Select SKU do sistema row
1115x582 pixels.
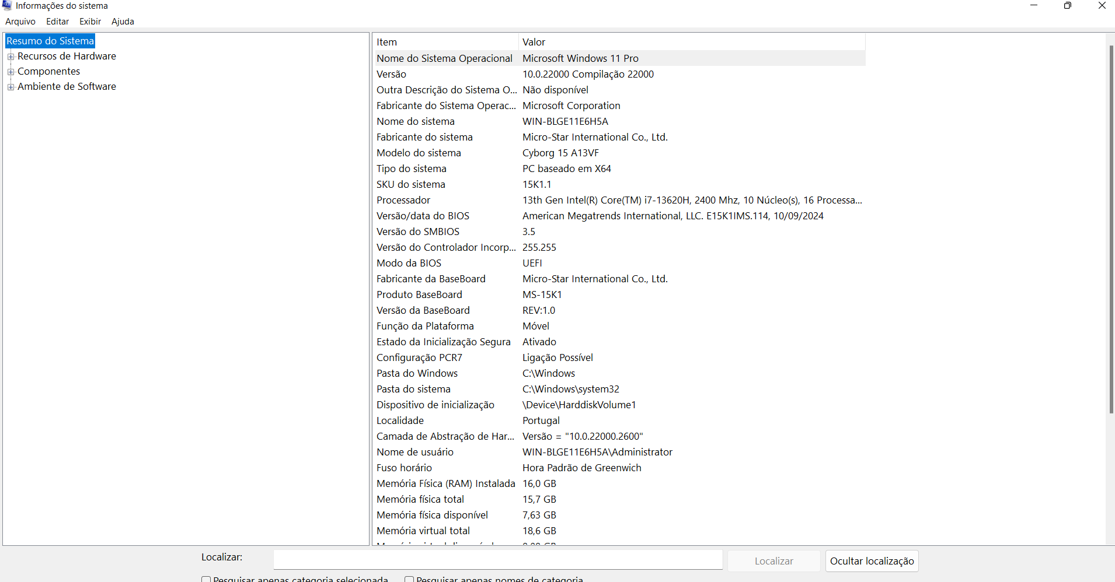click(619, 184)
